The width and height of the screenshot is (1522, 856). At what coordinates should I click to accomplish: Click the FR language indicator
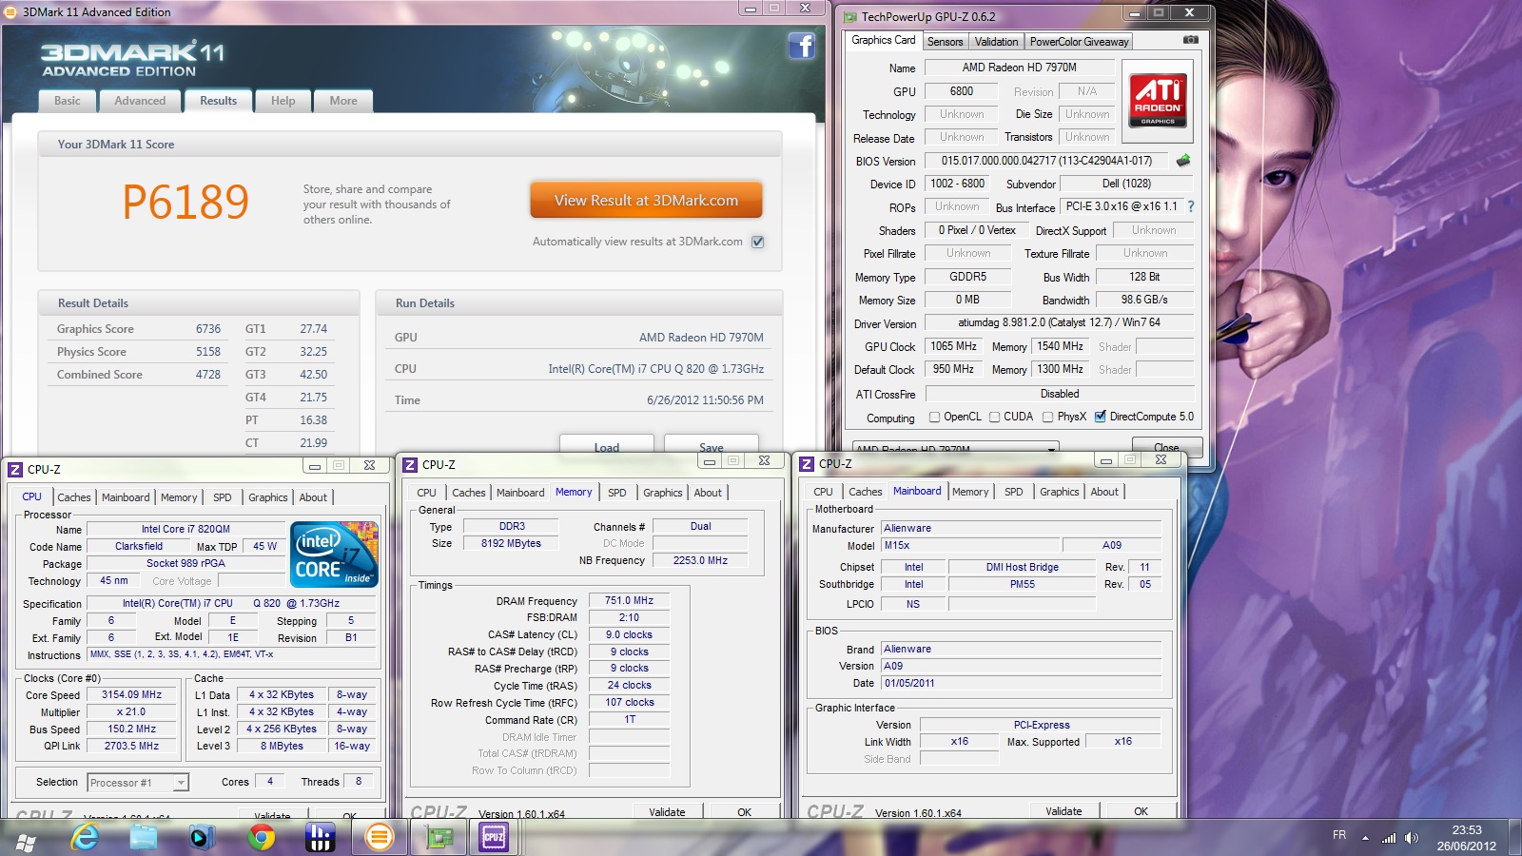pos(1339,835)
